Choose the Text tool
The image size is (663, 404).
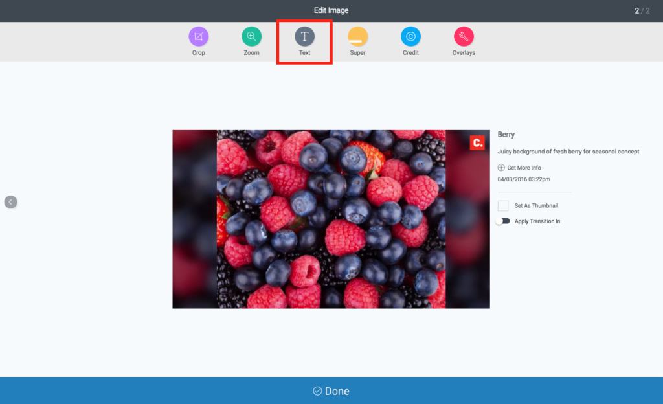[304, 37]
